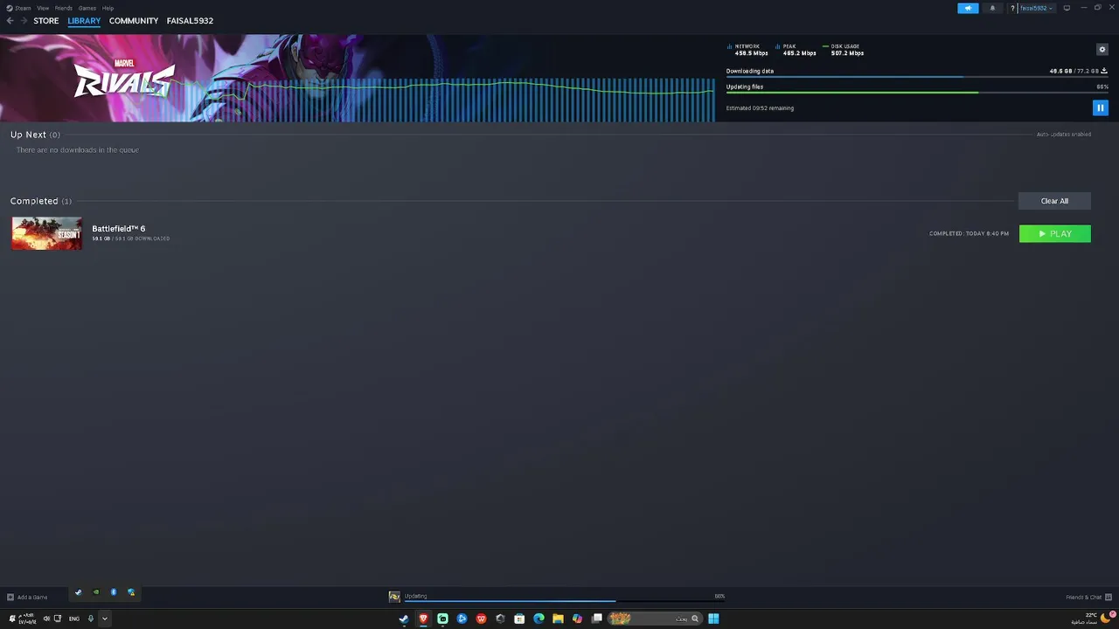
Task: Go back with the left arrow
Action: pyautogui.click(x=10, y=21)
